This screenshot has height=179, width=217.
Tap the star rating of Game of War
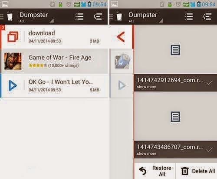pyautogui.click(x=38, y=65)
